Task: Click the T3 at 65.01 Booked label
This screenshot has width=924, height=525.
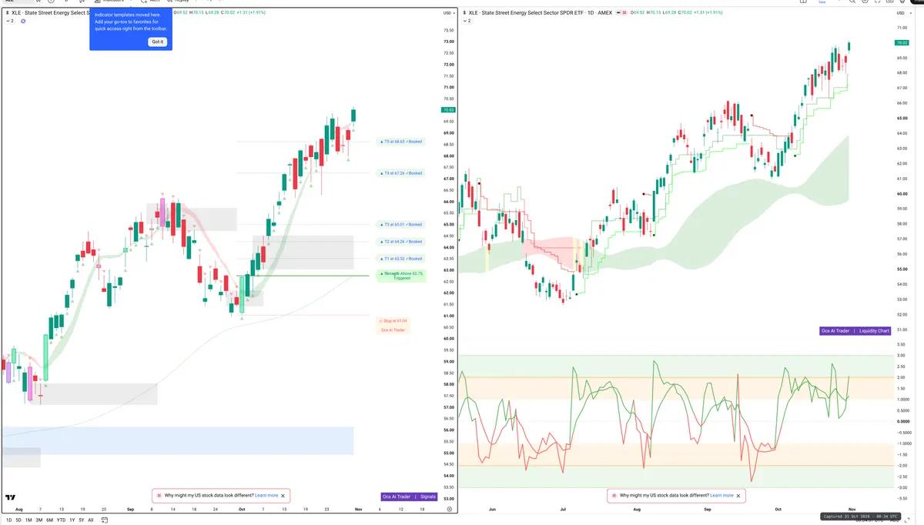Action: (401, 224)
